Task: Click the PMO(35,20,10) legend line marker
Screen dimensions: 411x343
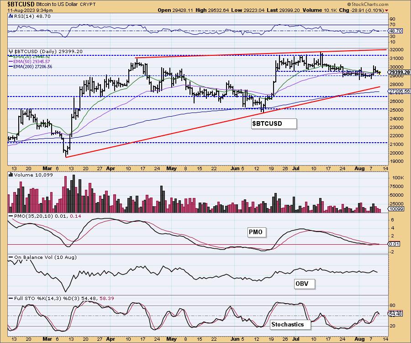Action: 11,216
